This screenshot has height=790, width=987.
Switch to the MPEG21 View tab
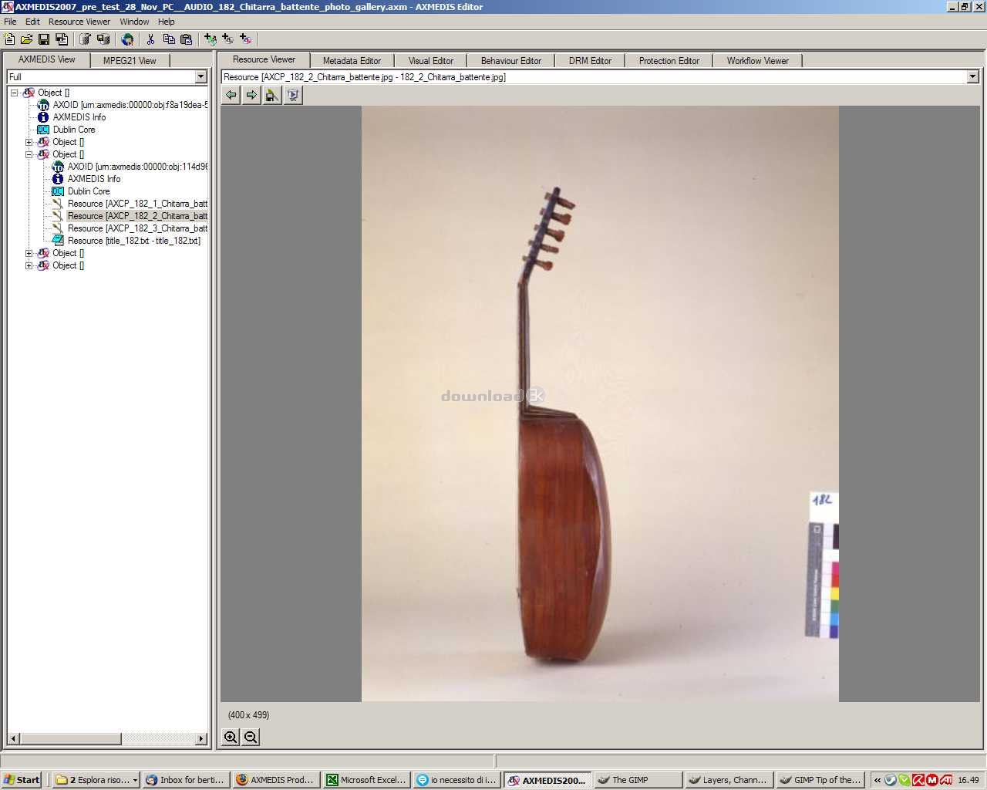point(130,60)
